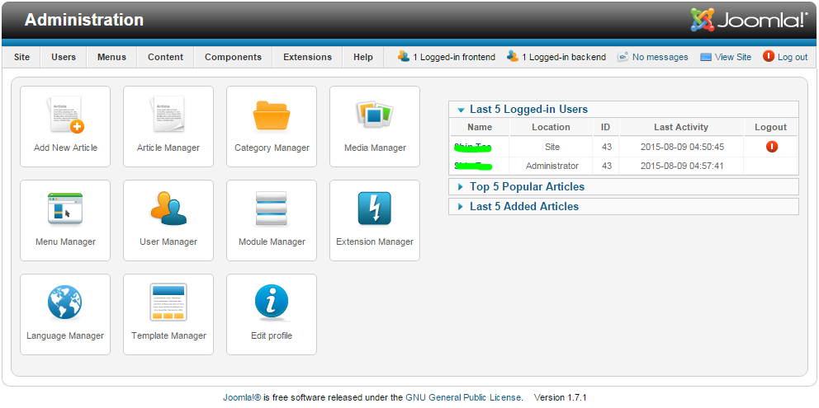Open User Manager people icon
The height and width of the screenshot is (408, 819).
coord(168,209)
